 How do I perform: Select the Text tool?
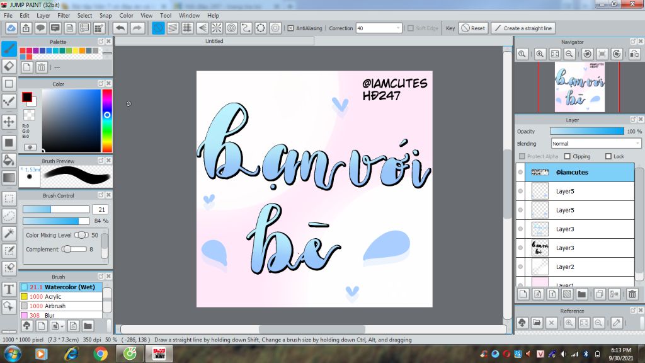pos(9,289)
